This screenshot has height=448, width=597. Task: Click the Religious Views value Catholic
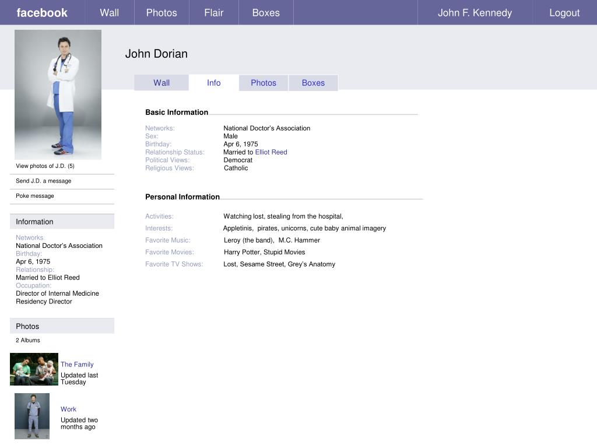coord(236,168)
